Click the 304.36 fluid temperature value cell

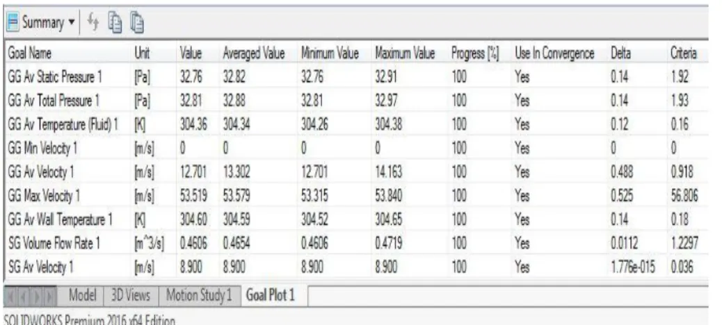(193, 126)
